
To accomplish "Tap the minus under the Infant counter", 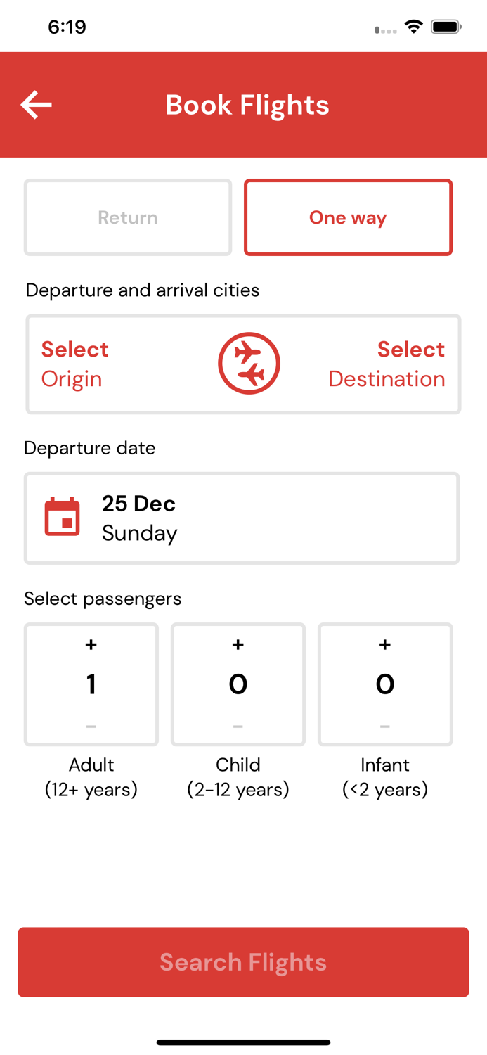I will [x=384, y=727].
